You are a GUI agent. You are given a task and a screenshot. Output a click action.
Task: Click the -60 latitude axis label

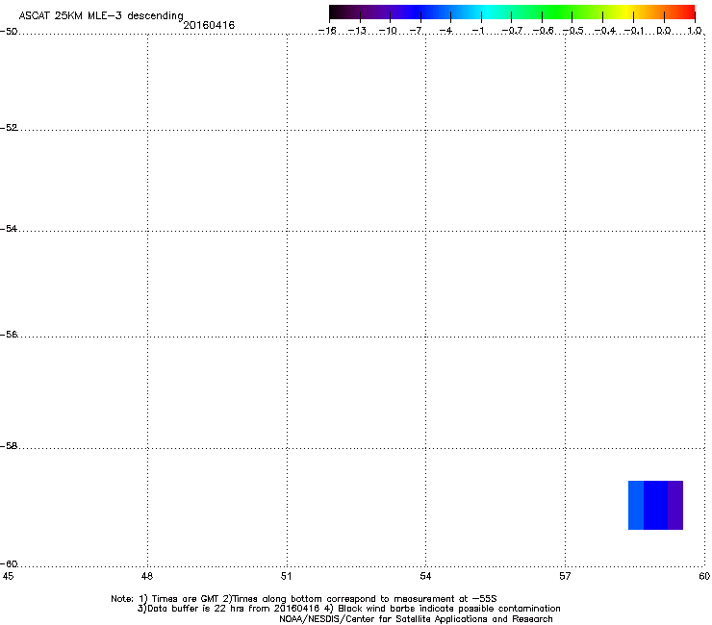coord(9,564)
